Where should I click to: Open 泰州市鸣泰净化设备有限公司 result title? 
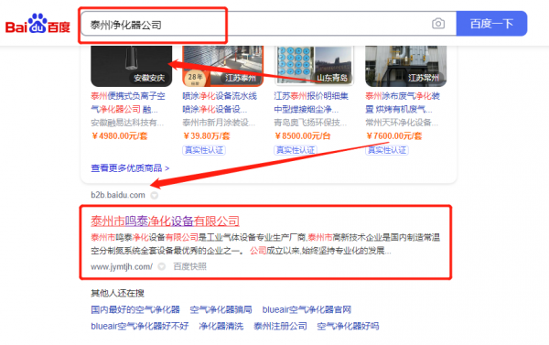165,221
